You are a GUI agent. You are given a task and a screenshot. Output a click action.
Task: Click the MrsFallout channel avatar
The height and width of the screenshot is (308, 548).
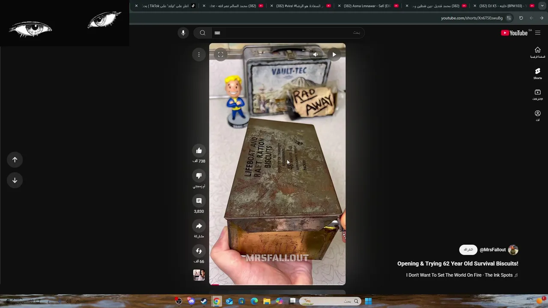pos(513,250)
